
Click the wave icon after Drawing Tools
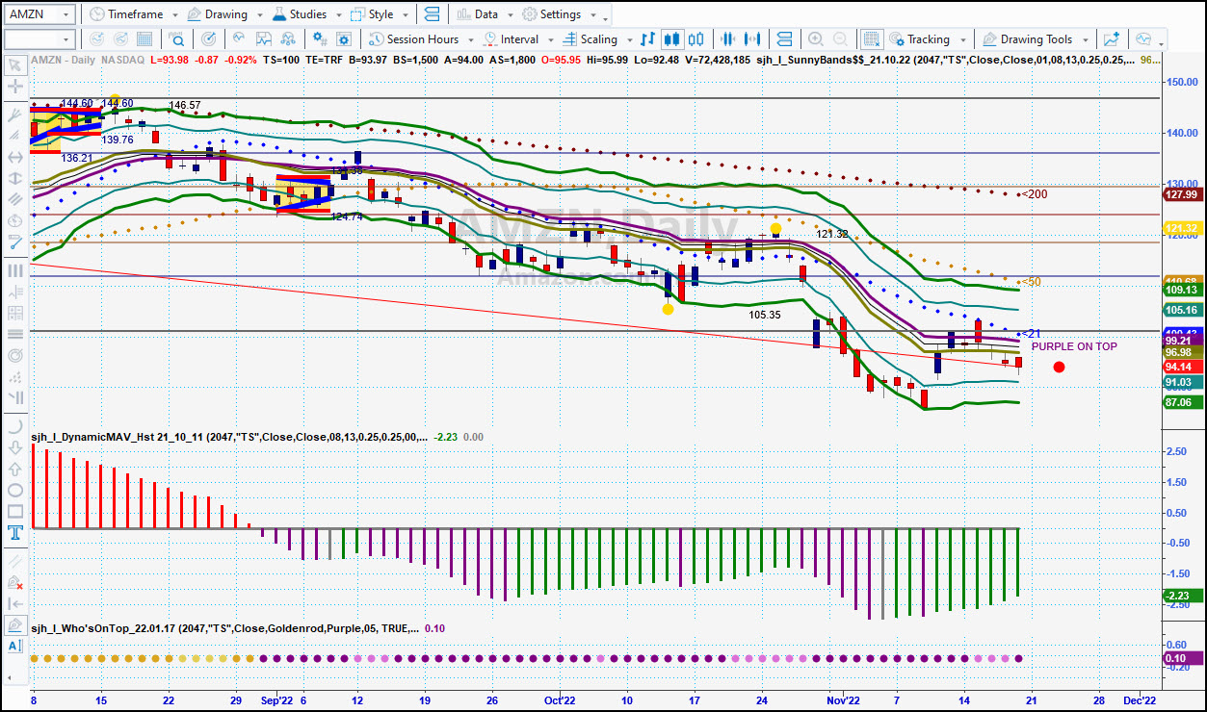(x=1143, y=39)
